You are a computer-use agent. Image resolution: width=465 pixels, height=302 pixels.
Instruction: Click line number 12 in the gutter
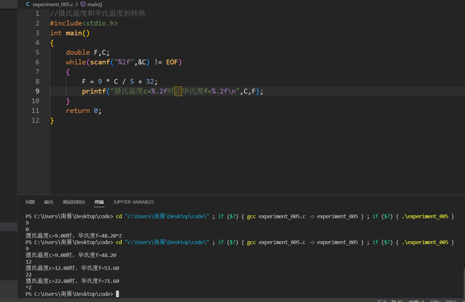35,120
